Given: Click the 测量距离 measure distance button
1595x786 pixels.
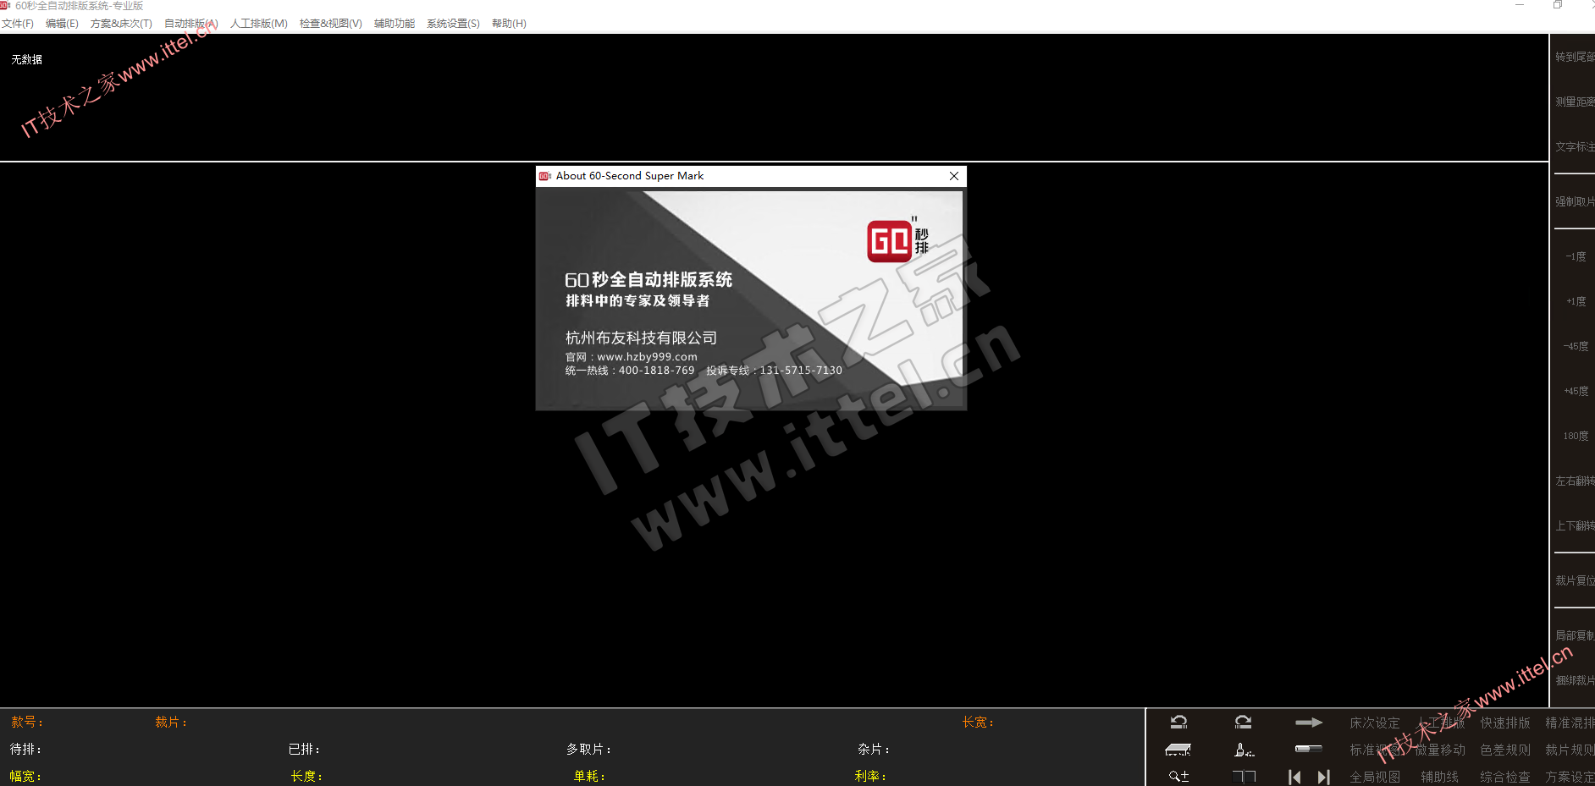Looking at the screenshot, I should 1575,102.
